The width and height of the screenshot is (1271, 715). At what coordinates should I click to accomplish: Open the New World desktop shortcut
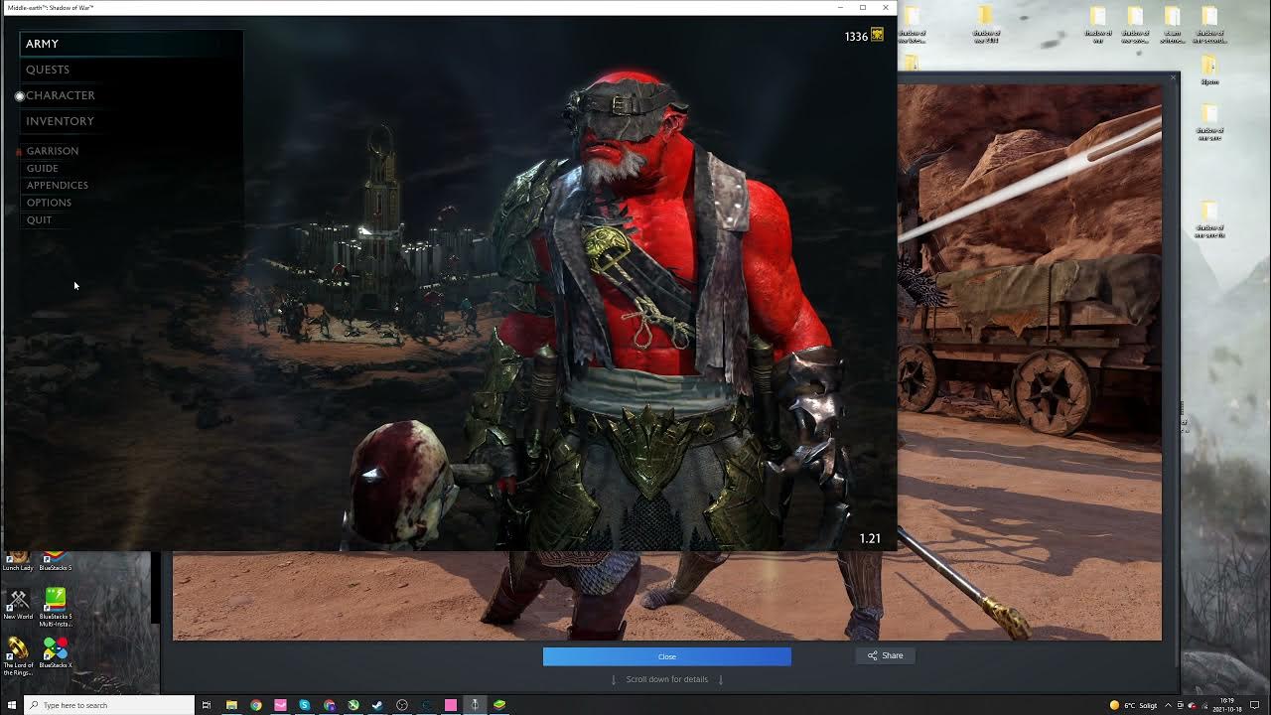pyautogui.click(x=18, y=605)
